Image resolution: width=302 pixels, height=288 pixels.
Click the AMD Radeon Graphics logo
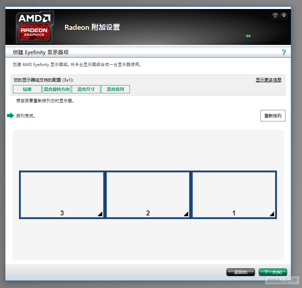click(35, 27)
